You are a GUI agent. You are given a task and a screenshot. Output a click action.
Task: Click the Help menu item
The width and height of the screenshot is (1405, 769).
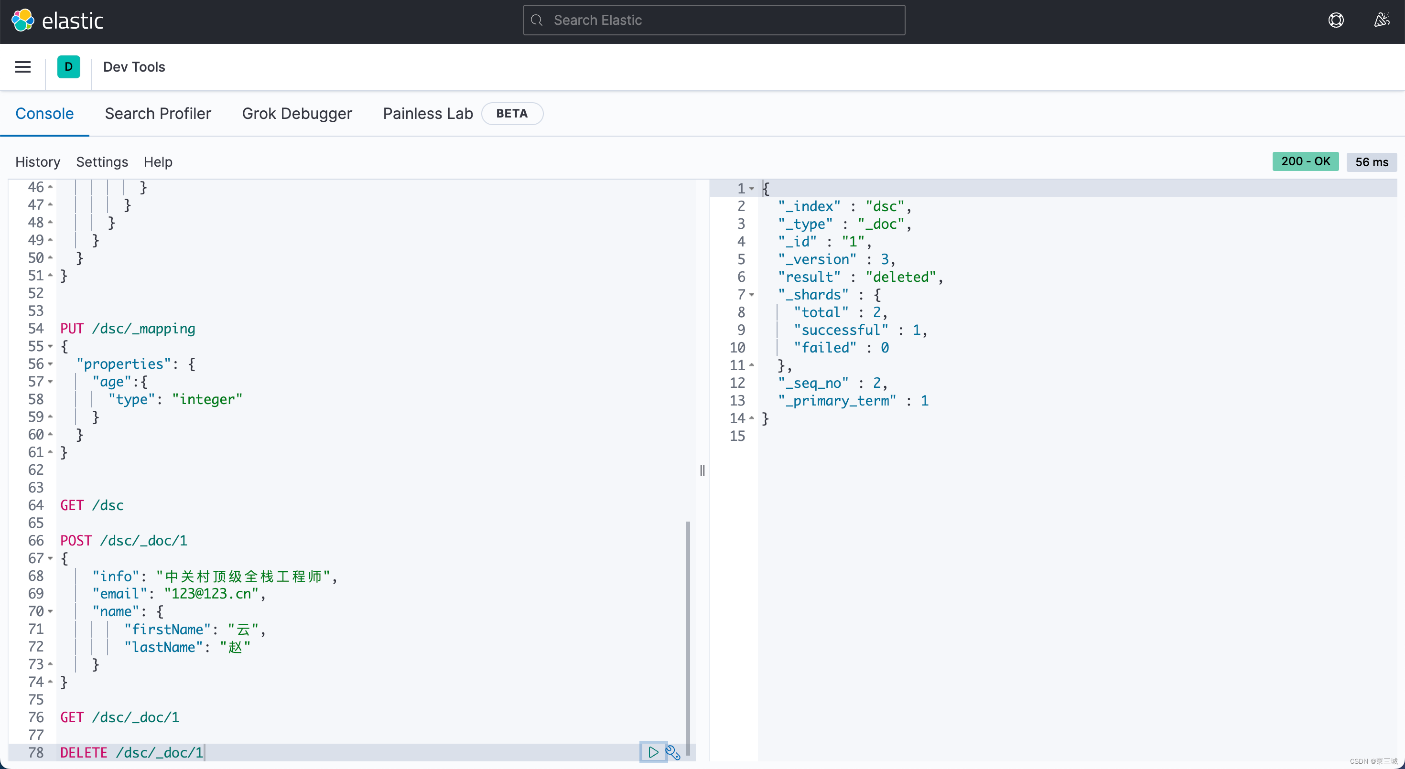[x=157, y=161]
